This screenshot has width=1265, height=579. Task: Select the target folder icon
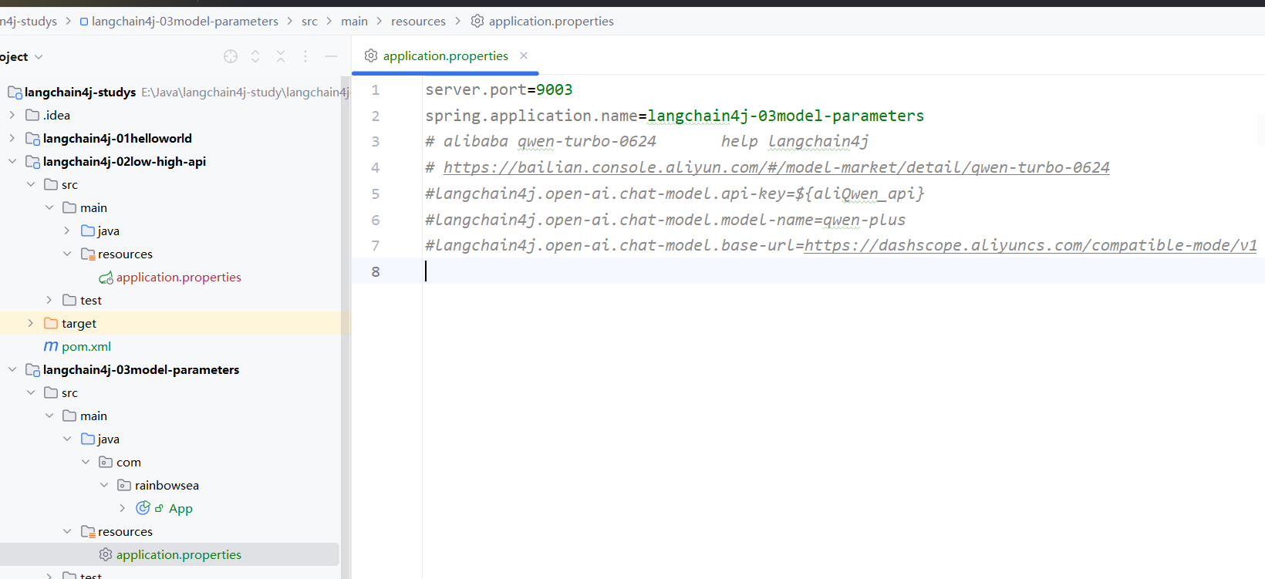(51, 323)
